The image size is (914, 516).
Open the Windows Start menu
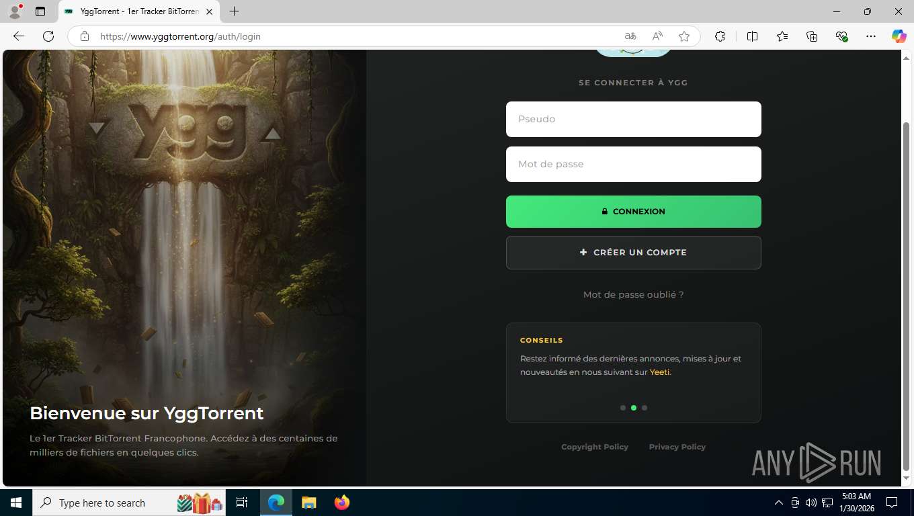coord(16,503)
